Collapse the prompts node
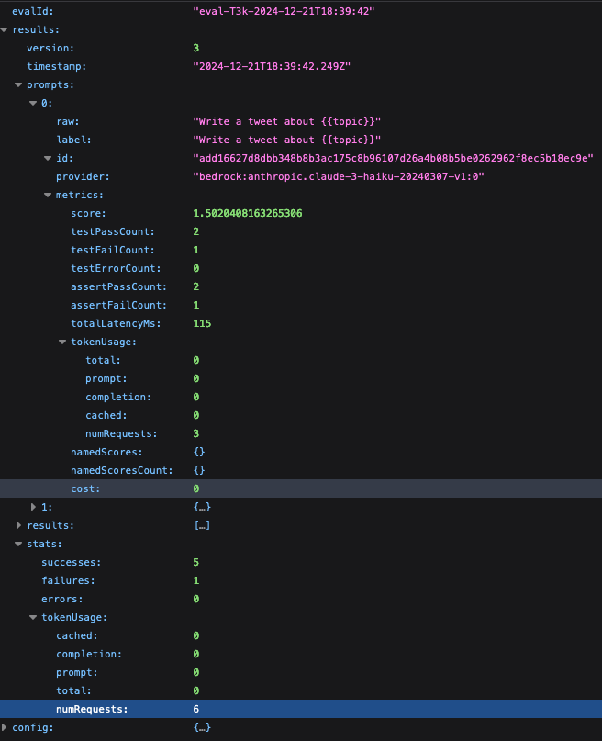The height and width of the screenshot is (741, 602). pyautogui.click(x=18, y=85)
